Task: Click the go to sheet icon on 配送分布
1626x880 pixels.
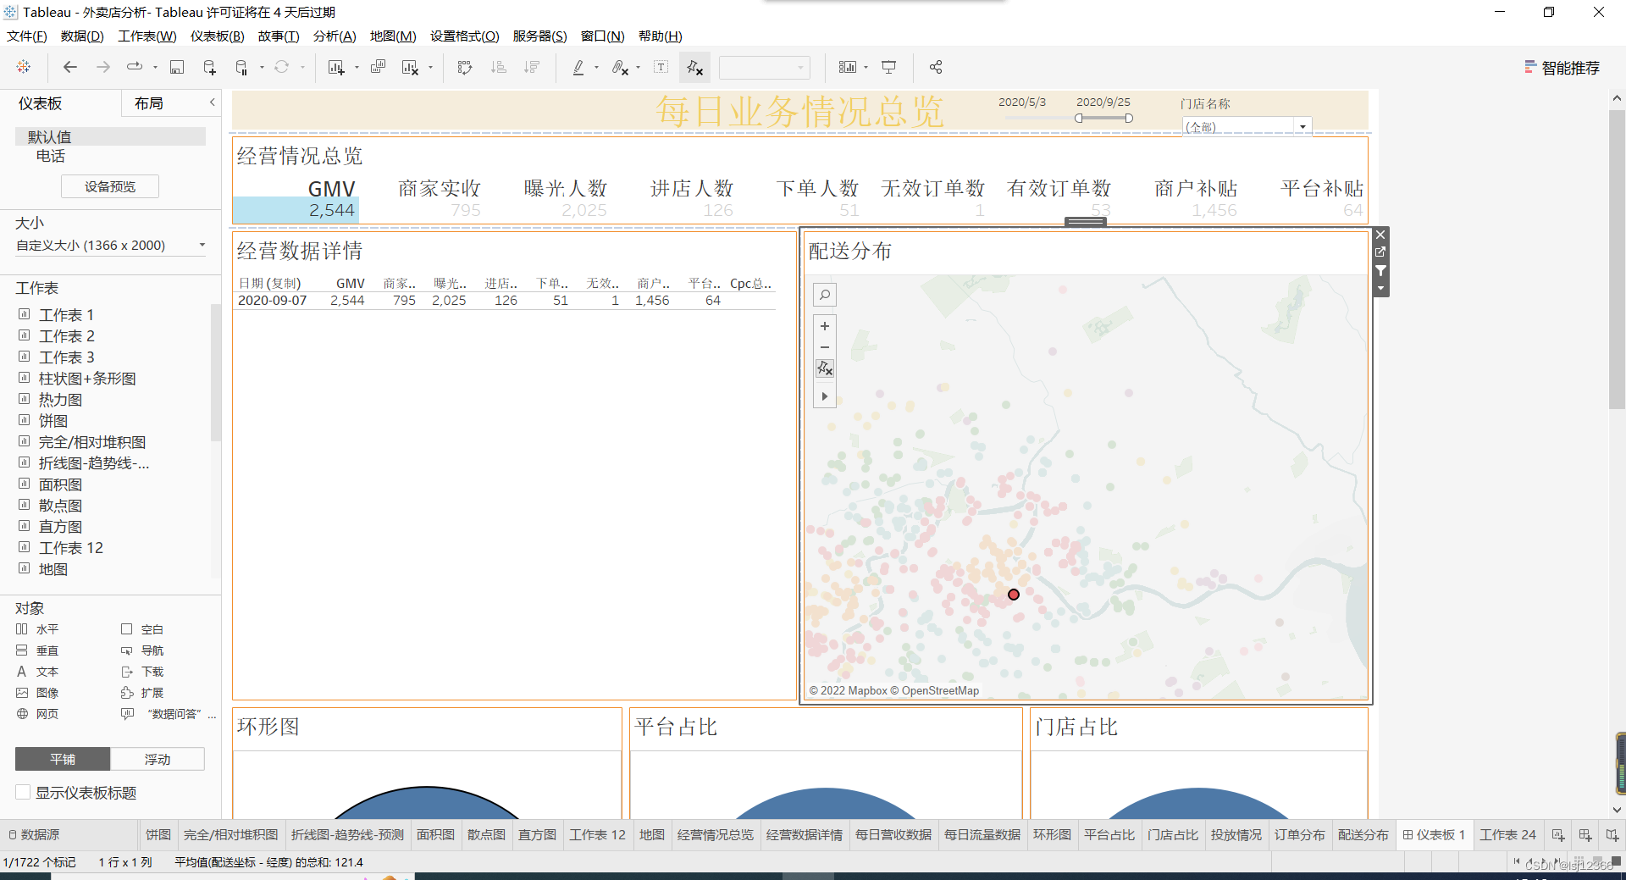Action: click(1380, 252)
